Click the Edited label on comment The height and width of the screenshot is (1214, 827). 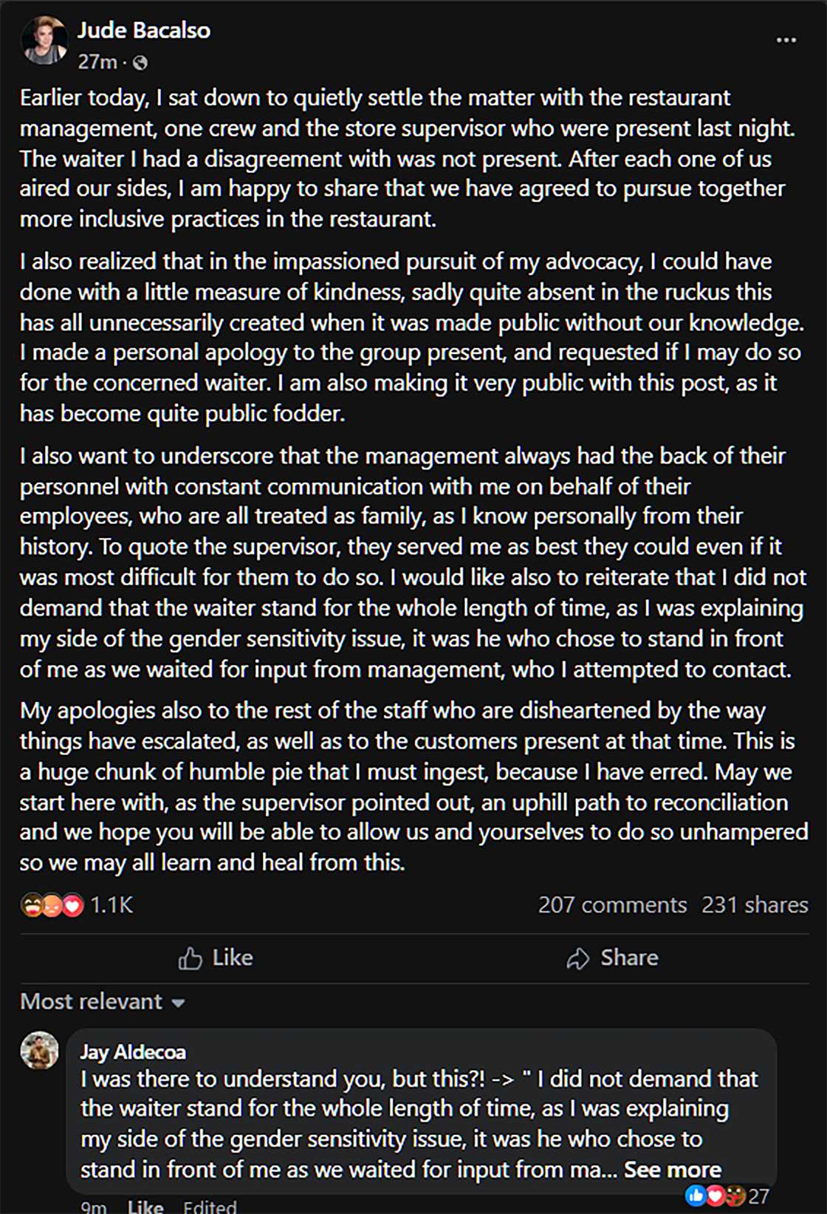pyautogui.click(x=210, y=1207)
